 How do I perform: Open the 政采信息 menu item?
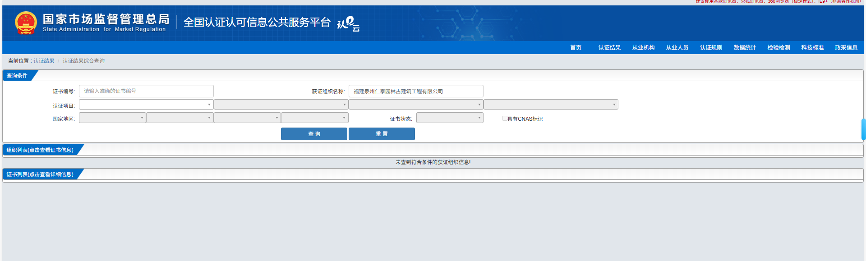coord(846,47)
